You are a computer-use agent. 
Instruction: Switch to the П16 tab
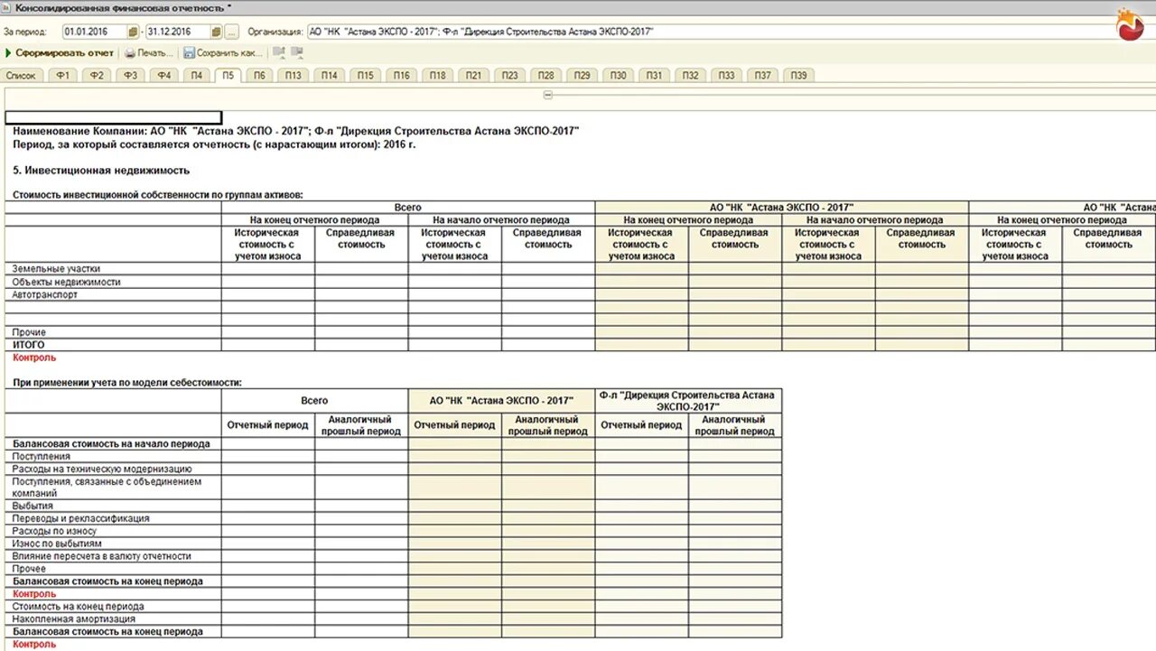(x=401, y=76)
